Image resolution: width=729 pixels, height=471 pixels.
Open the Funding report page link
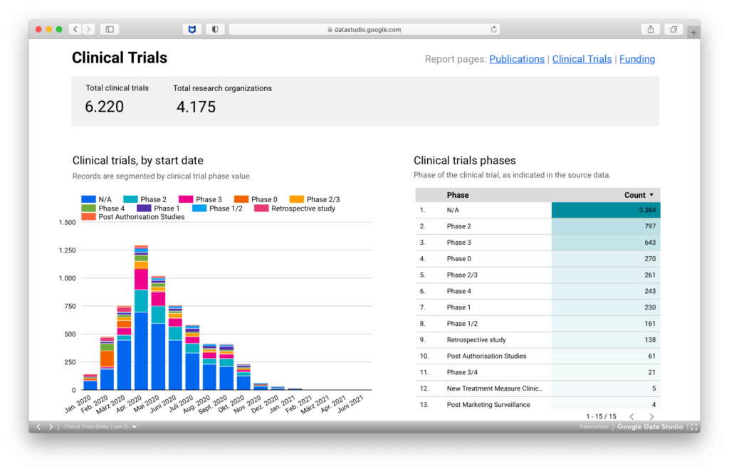coord(637,59)
